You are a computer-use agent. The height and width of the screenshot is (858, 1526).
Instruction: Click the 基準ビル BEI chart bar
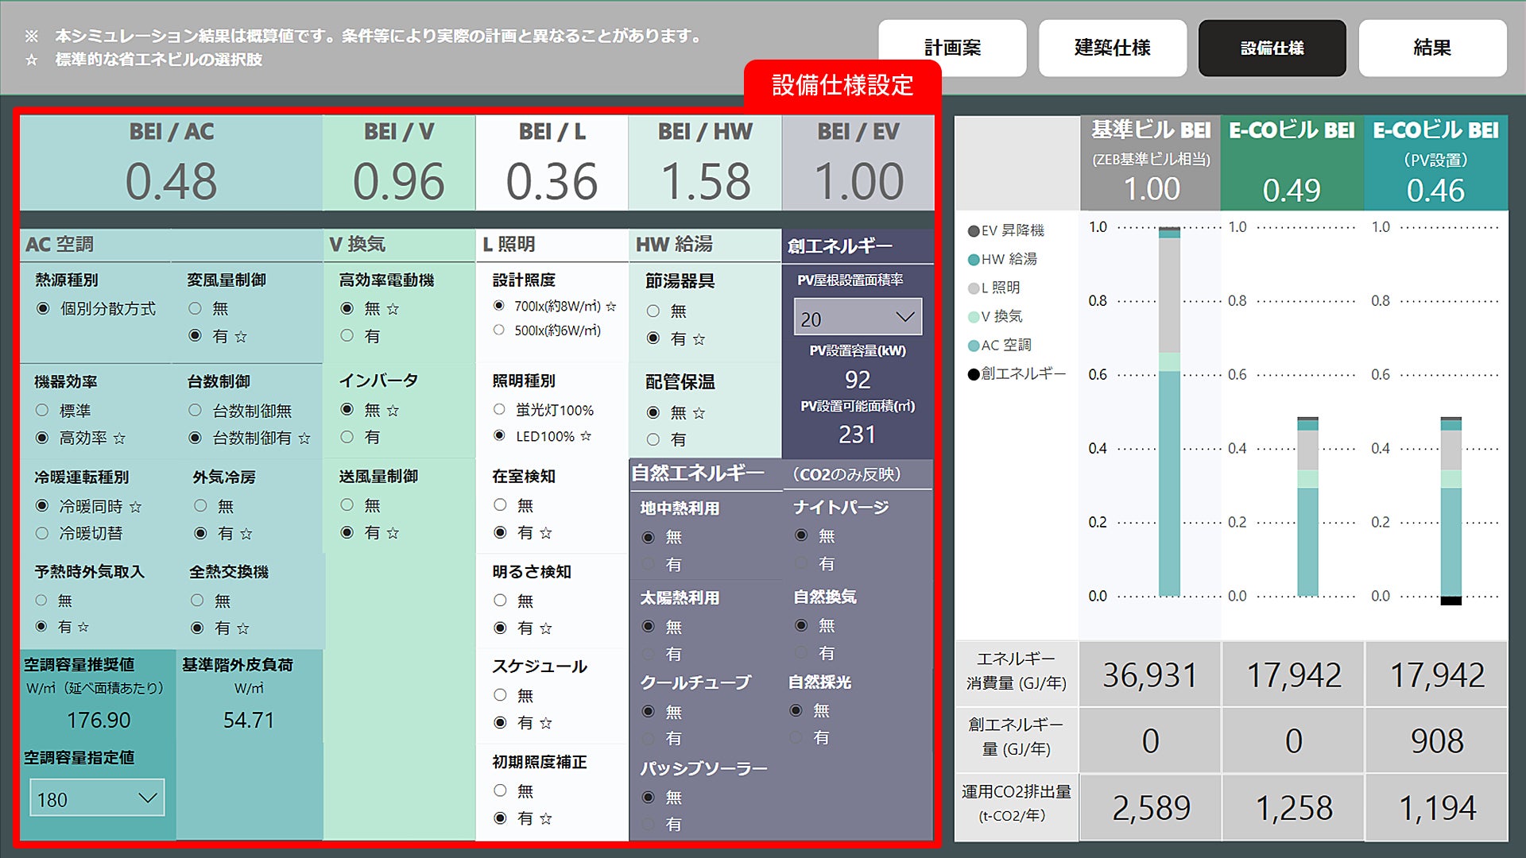tap(1169, 477)
